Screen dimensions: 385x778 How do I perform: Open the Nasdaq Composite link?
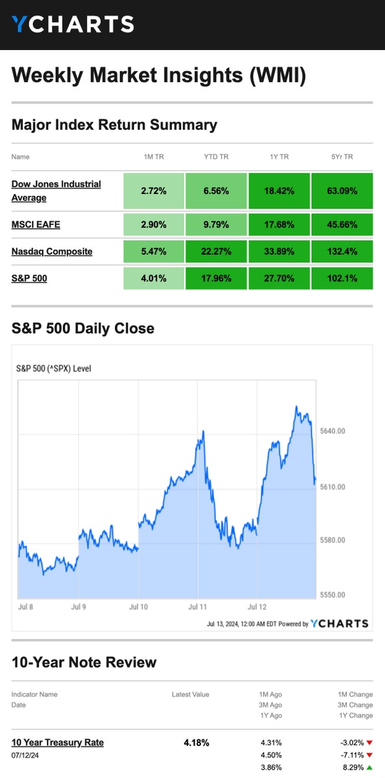52,252
